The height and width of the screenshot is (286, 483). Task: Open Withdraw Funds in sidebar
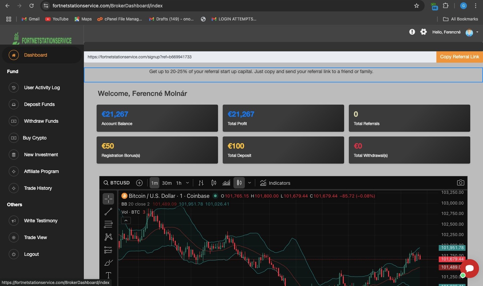click(x=41, y=121)
